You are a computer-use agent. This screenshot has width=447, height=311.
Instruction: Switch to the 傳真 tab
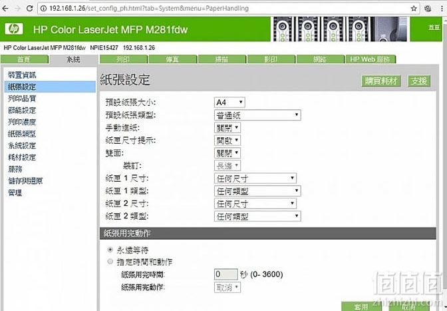[173, 59]
